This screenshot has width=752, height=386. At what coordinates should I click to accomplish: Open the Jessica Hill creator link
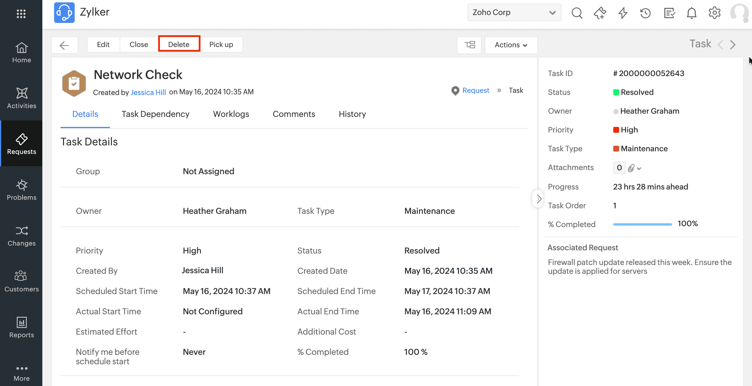click(148, 92)
